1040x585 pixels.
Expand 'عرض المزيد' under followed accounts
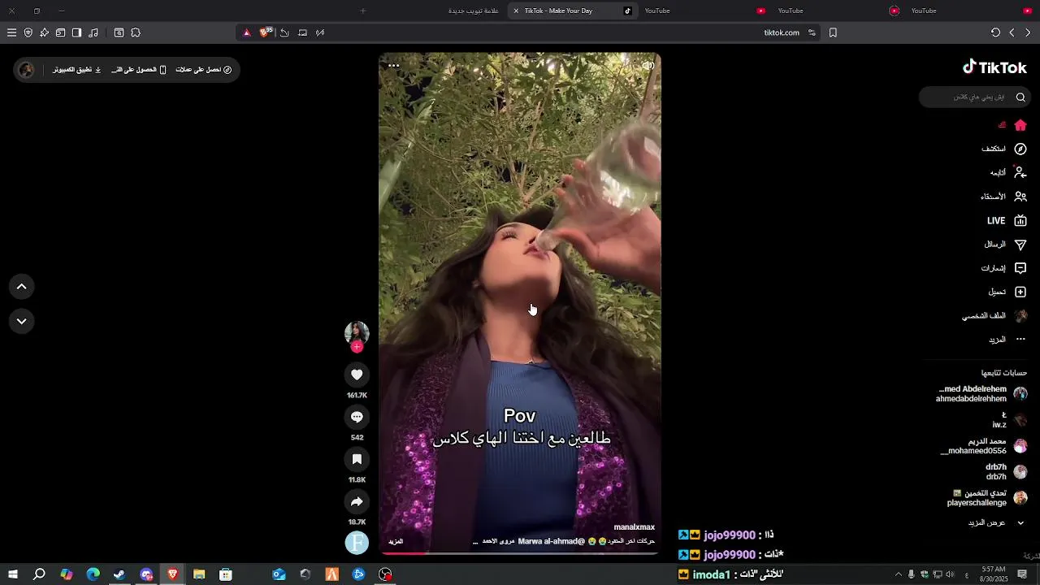point(996,523)
